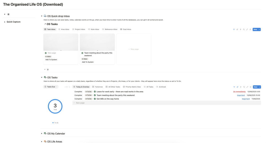
Task: Click New button in Quick drop Inbox toolbar
Action: 255,30
